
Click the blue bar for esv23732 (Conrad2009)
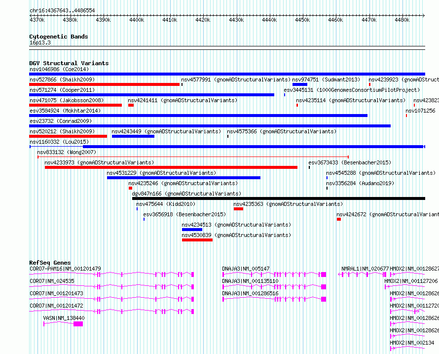click(x=210, y=126)
